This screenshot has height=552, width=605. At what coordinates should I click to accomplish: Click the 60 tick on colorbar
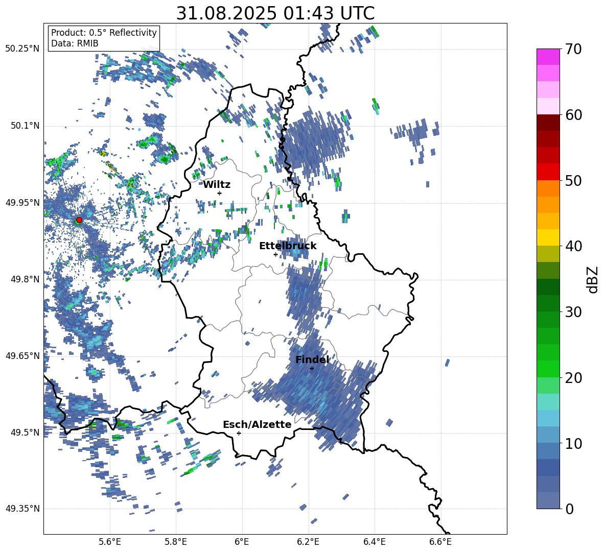[574, 115]
